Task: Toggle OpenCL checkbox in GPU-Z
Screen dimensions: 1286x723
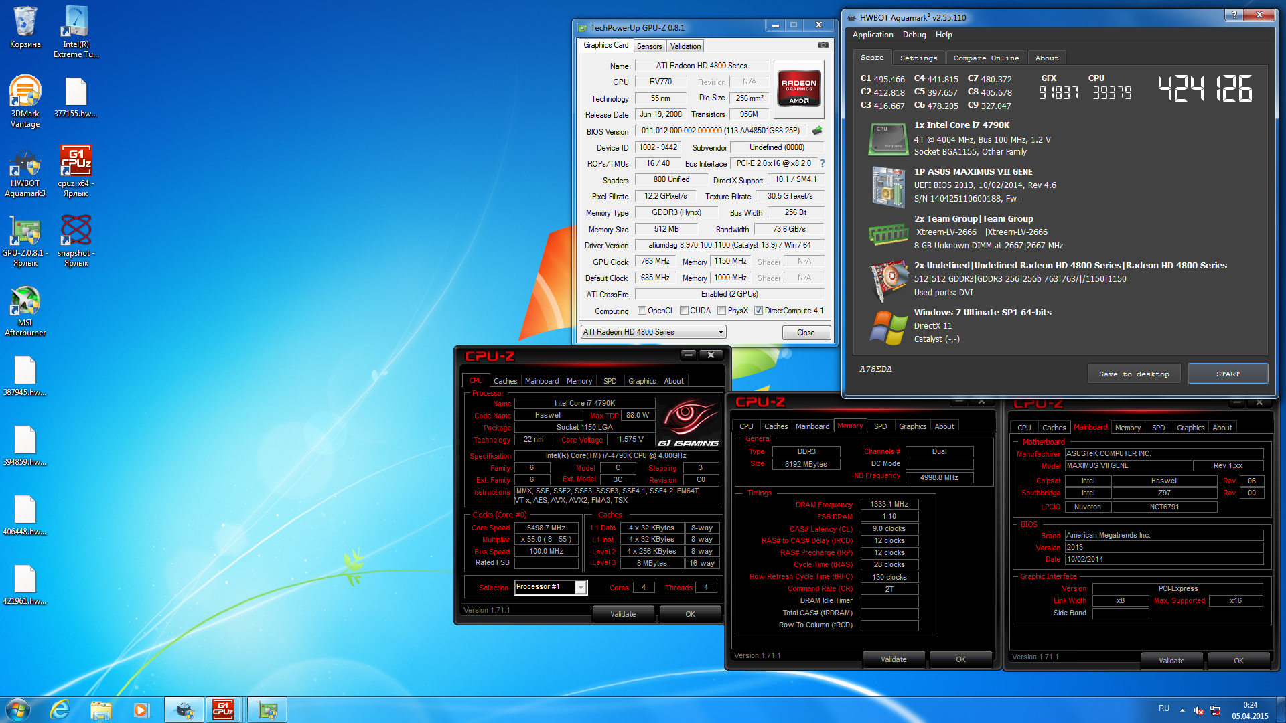Action: [x=642, y=311]
